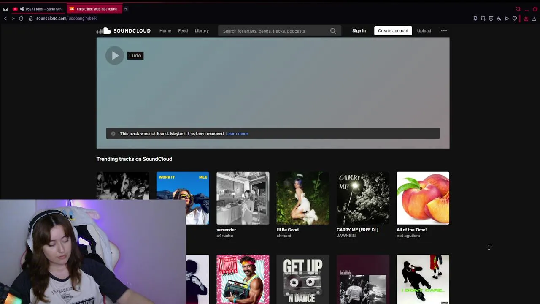Image resolution: width=540 pixels, height=304 pixels.
Task: Open the tab search magnifier at top right
Action: (518, 9)
